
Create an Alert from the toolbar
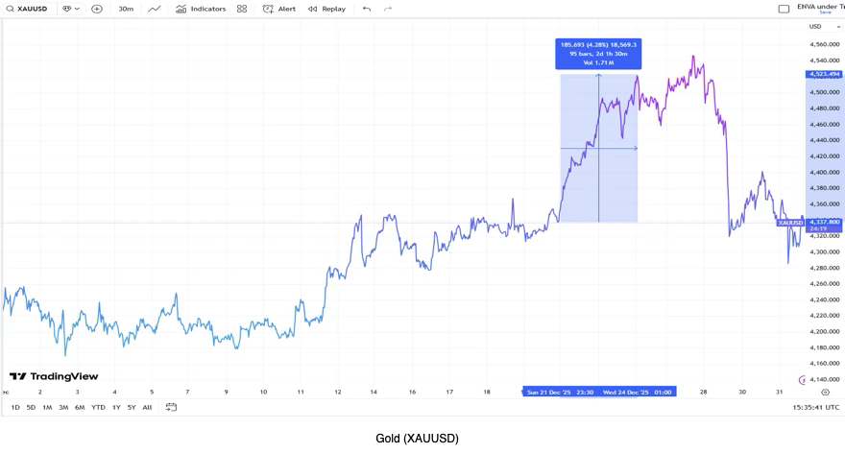pyautogui.click(x=279, y=9)
